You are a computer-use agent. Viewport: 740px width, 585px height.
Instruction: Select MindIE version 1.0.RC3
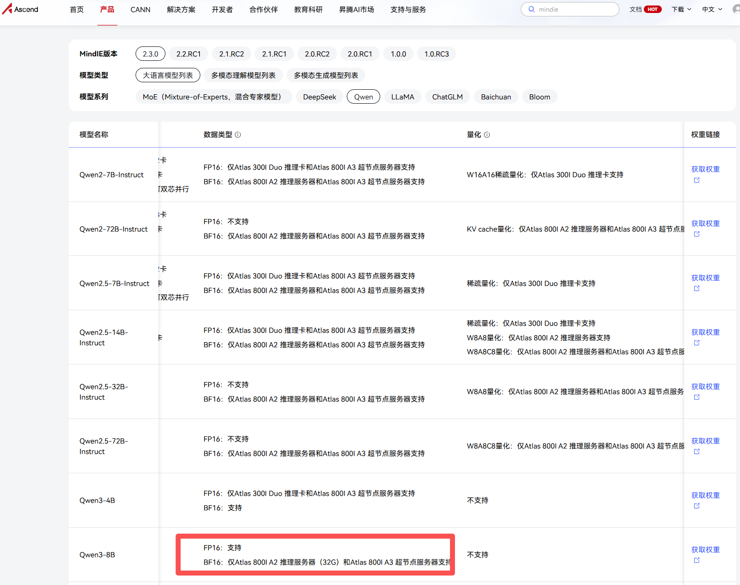(x=437, y=54)
